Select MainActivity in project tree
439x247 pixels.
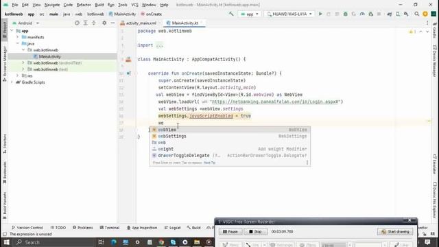[49, 56]
